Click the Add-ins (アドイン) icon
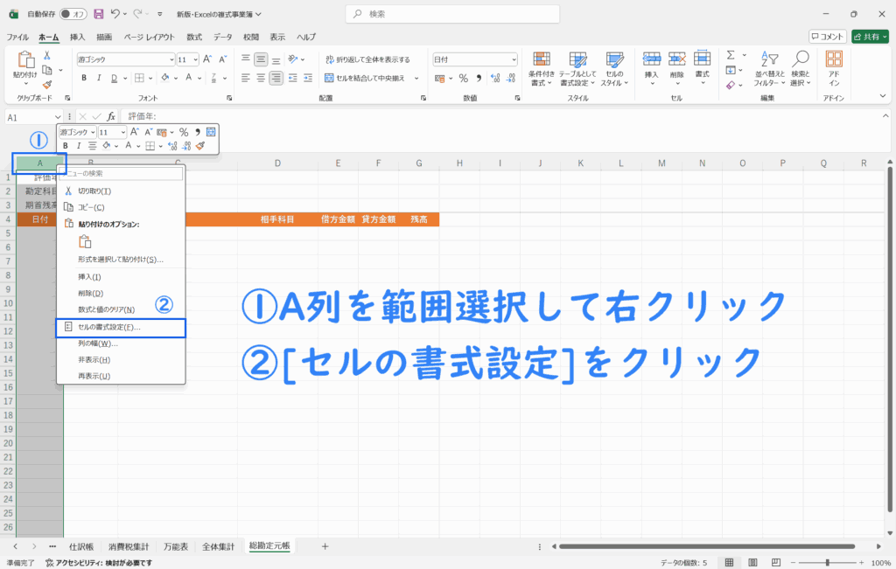Image resolution: width=896 pixels, height=569 pixels. (834, 66)
